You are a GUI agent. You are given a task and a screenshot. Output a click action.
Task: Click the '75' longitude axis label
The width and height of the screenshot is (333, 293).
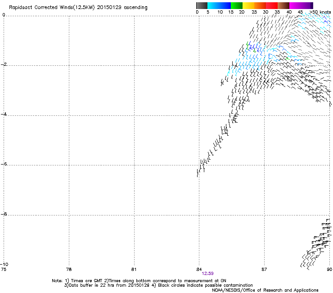coord(4,269)
